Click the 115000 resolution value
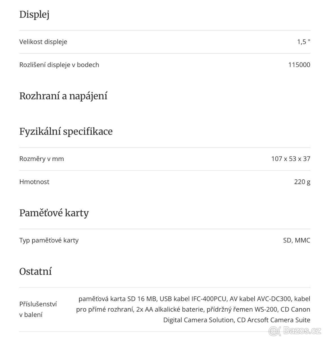 tap(299, 65)
